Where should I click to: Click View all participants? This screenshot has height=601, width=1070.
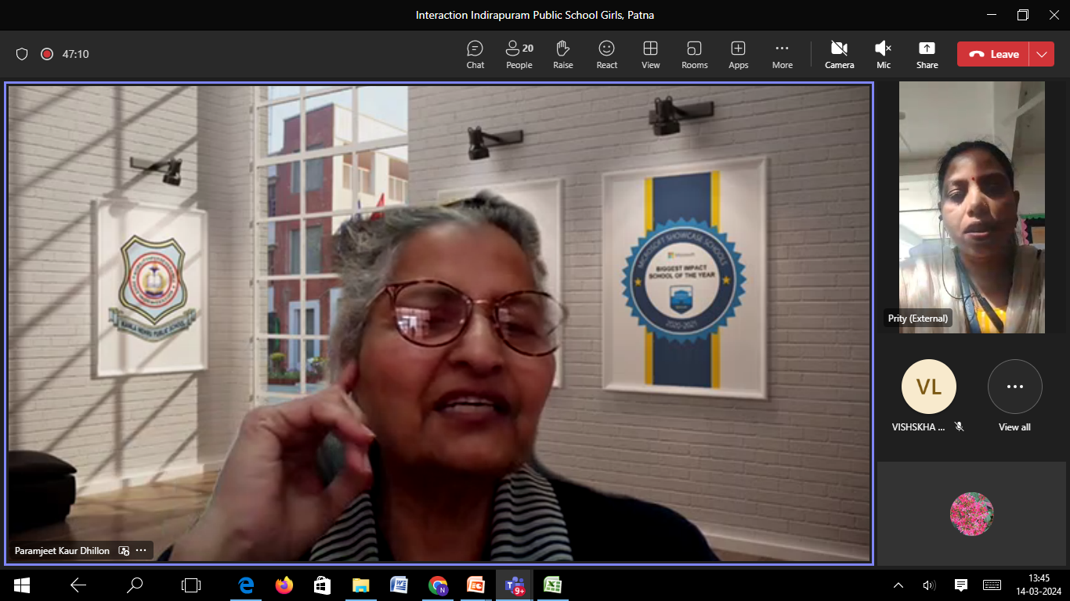point(1015,397)
